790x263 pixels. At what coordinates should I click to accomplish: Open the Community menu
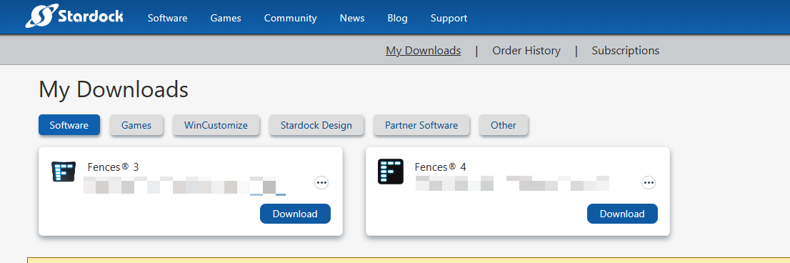pos(290,18)
